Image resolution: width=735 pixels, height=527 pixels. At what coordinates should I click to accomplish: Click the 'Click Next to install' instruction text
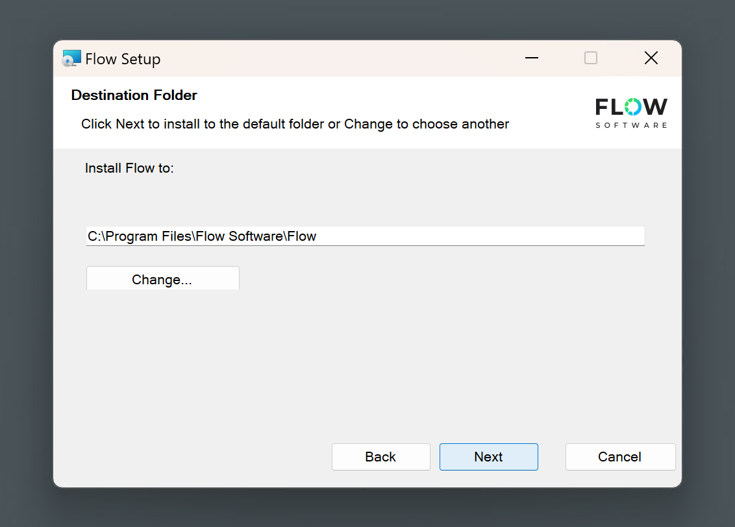coord(295,124)
